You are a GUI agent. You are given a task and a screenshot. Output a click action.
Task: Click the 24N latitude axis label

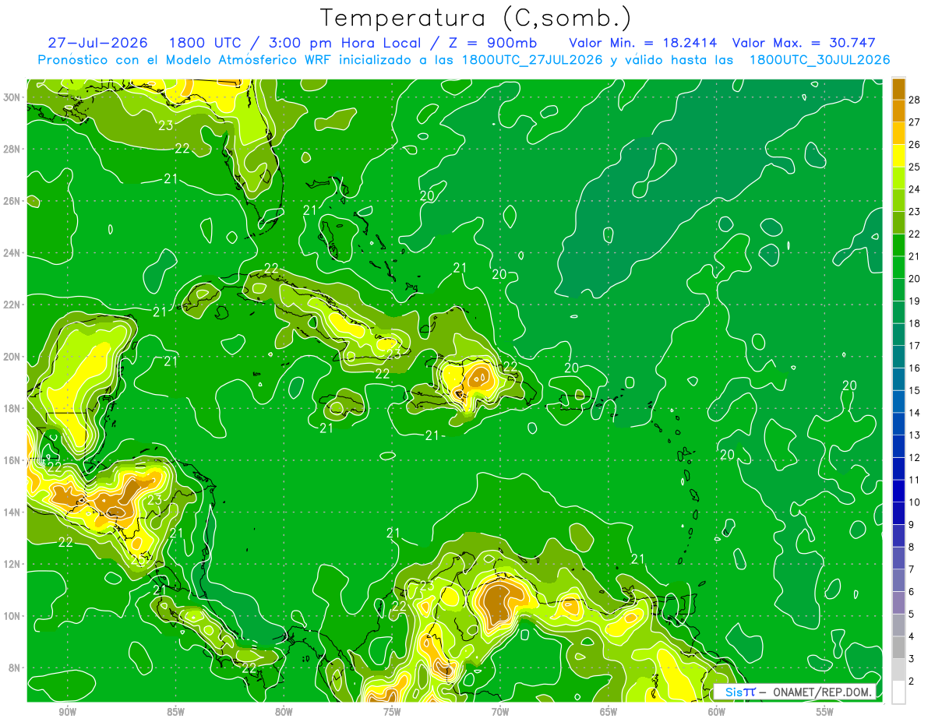(x=13, y=253)
